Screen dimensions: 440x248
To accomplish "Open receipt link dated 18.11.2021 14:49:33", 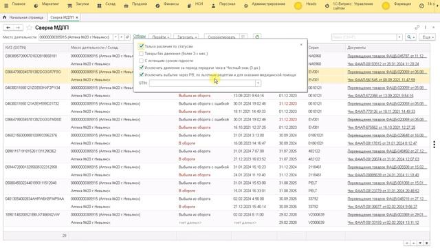I will tap(381, 112).
